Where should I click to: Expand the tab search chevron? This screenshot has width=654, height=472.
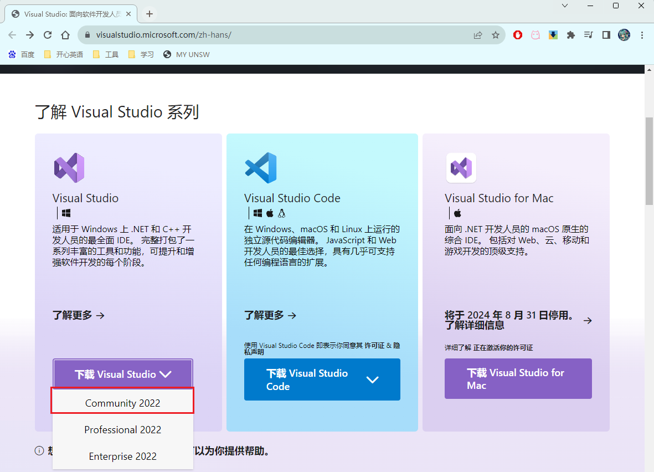point(565,6)
